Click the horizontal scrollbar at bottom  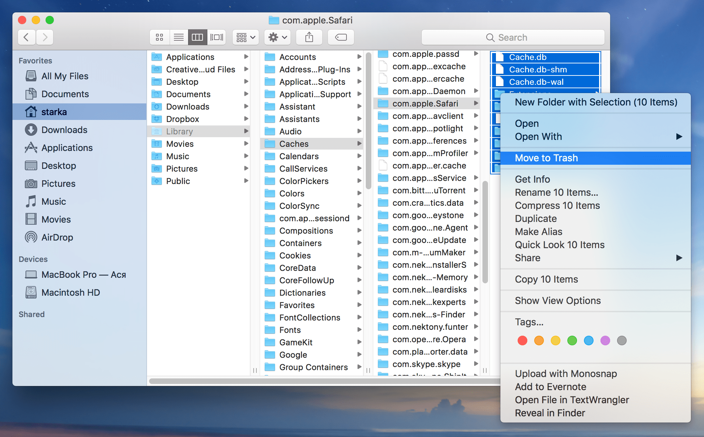click(x=324, y=381)
